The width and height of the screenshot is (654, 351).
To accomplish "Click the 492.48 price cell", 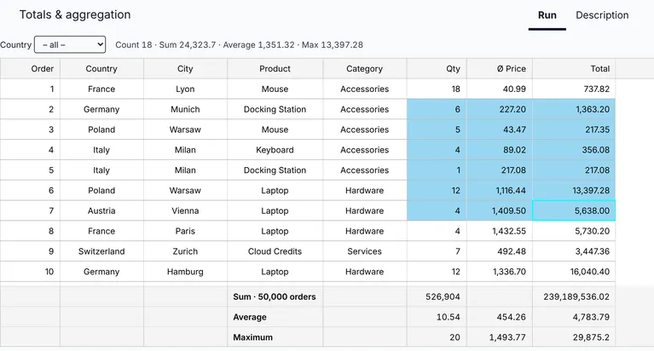I will (x=500, y=251).
